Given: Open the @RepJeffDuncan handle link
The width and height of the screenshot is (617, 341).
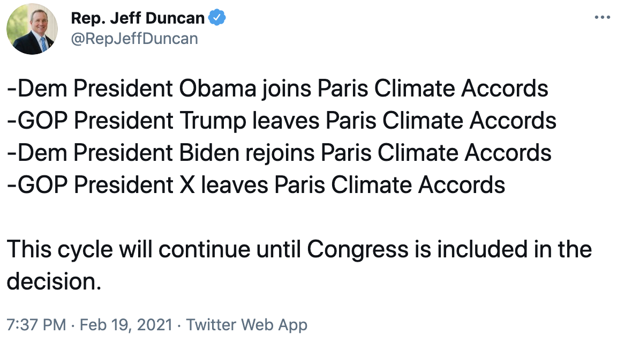Looking at the screenshot, I should 134,39.
